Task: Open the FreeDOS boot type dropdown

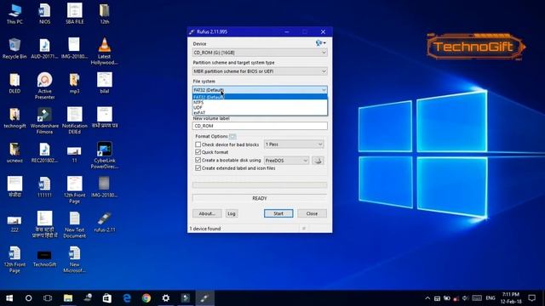Action: 286,161
